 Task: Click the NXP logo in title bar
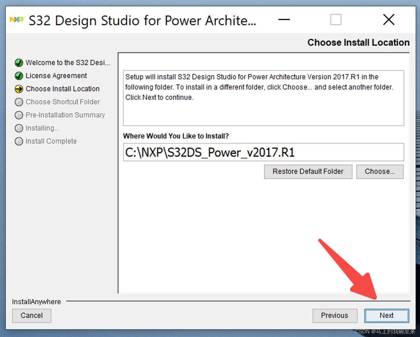(16, 20)
